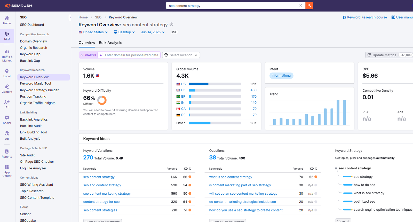The height and width of the screenshot is (222, 413).
Task: Click the US global volume bar
Action: tap(215, 84)
